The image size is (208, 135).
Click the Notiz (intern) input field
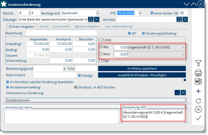pos(55,75)
